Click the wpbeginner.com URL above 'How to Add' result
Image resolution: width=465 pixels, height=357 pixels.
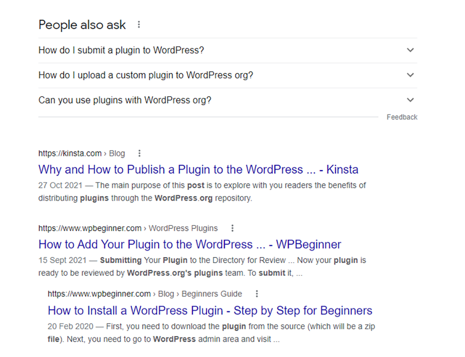coord(90,228)
